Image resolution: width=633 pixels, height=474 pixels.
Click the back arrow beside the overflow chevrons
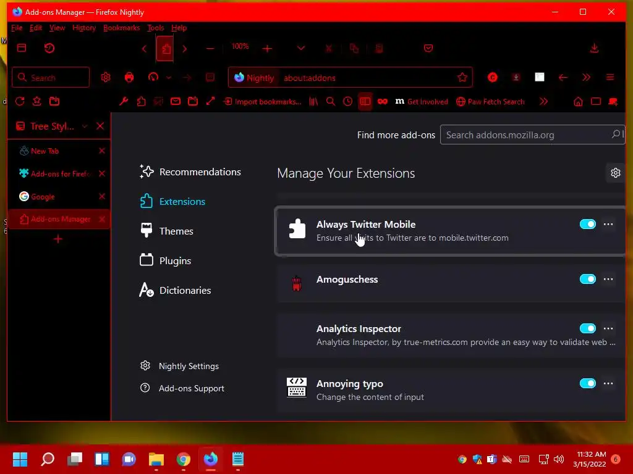point(563,77)
